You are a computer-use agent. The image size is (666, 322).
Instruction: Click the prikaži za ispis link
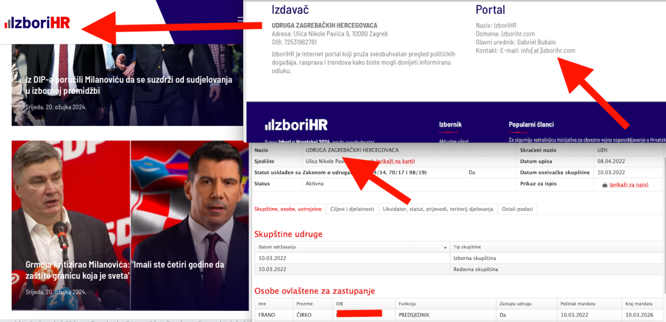628,184
